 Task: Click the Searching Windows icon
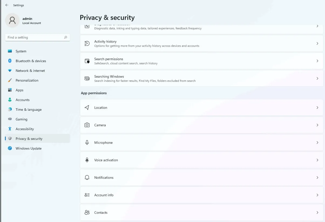click(x=87, y=78)
